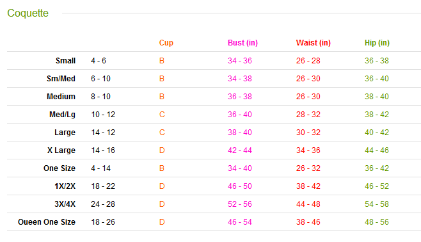Select the C cup in Med/Lg row
The width and height of the screenshot is (421, 242).
(x=162, y=115)
